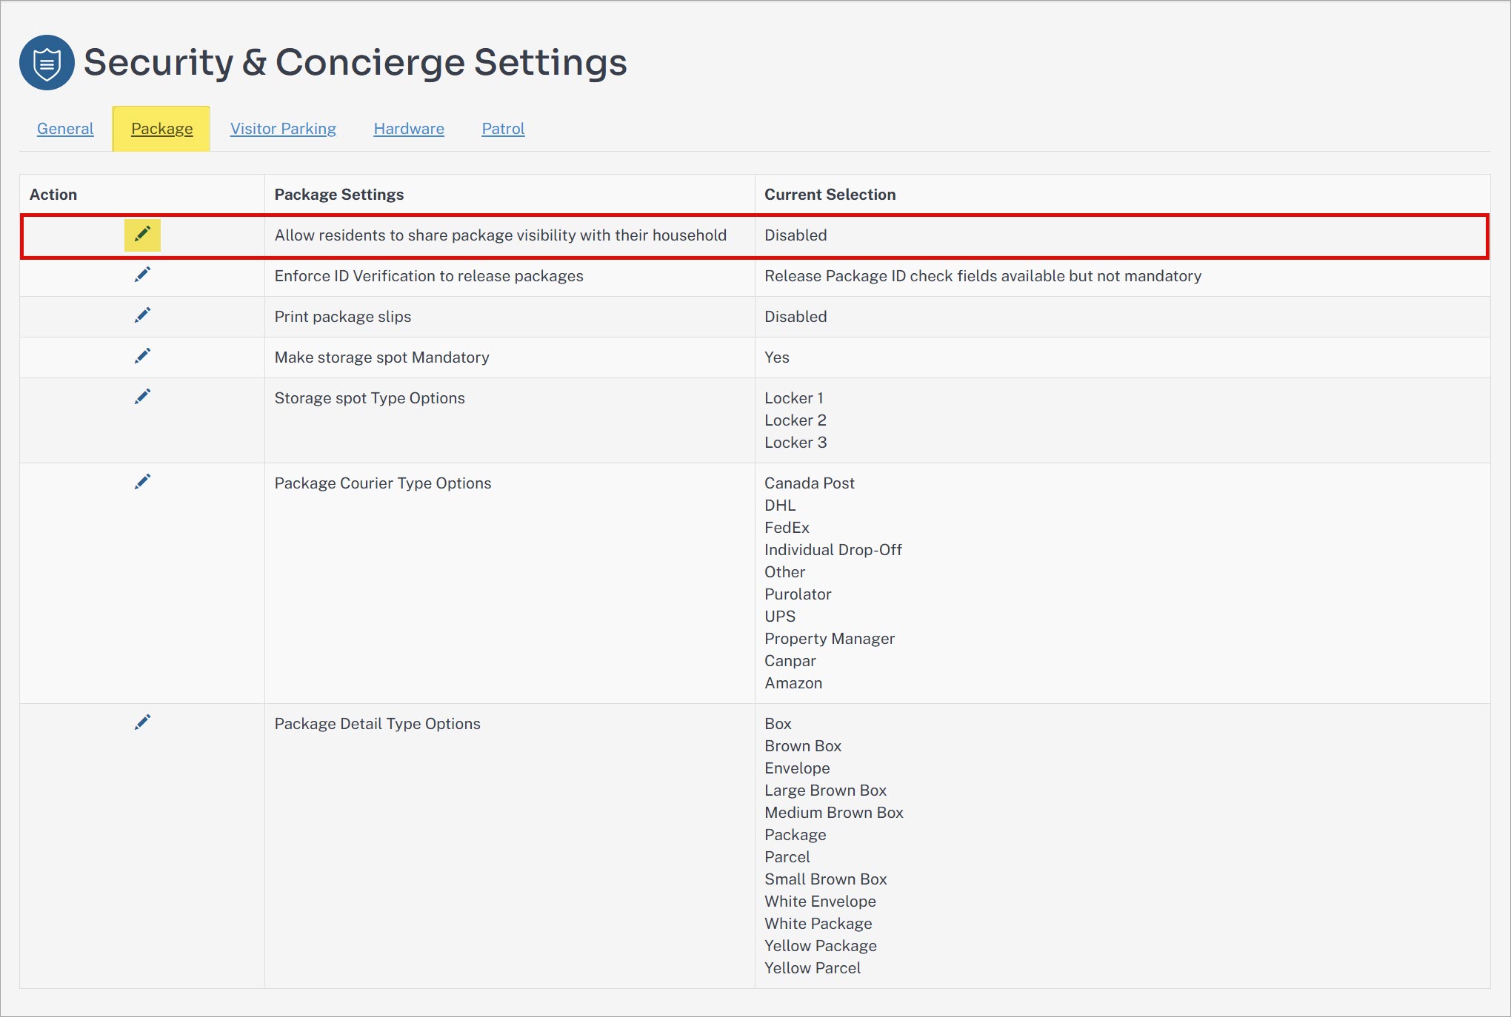This screenshot has height=1017, width=1511.
Task: Select the Package tab
Action: tap(161, 129)
